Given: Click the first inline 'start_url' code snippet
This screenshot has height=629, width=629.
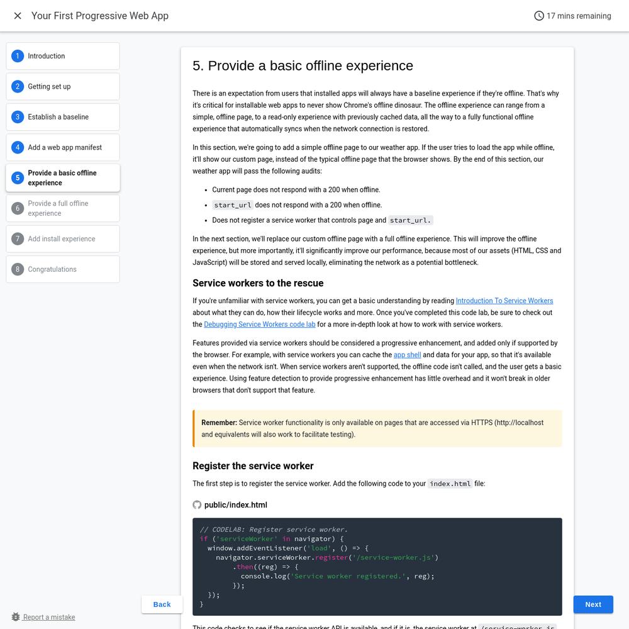Looking at the screenshot, I should (233, 205).
